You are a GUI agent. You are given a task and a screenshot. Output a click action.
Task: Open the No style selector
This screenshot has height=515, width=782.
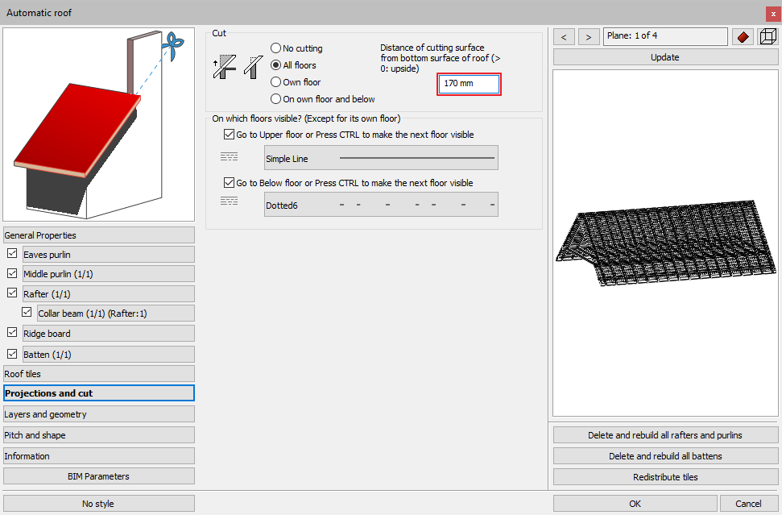tap(98, 504)
